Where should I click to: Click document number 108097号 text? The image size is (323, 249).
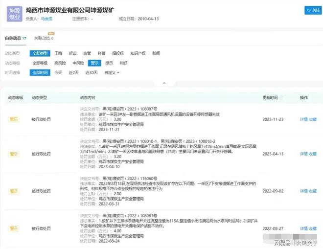click(148, 109)
